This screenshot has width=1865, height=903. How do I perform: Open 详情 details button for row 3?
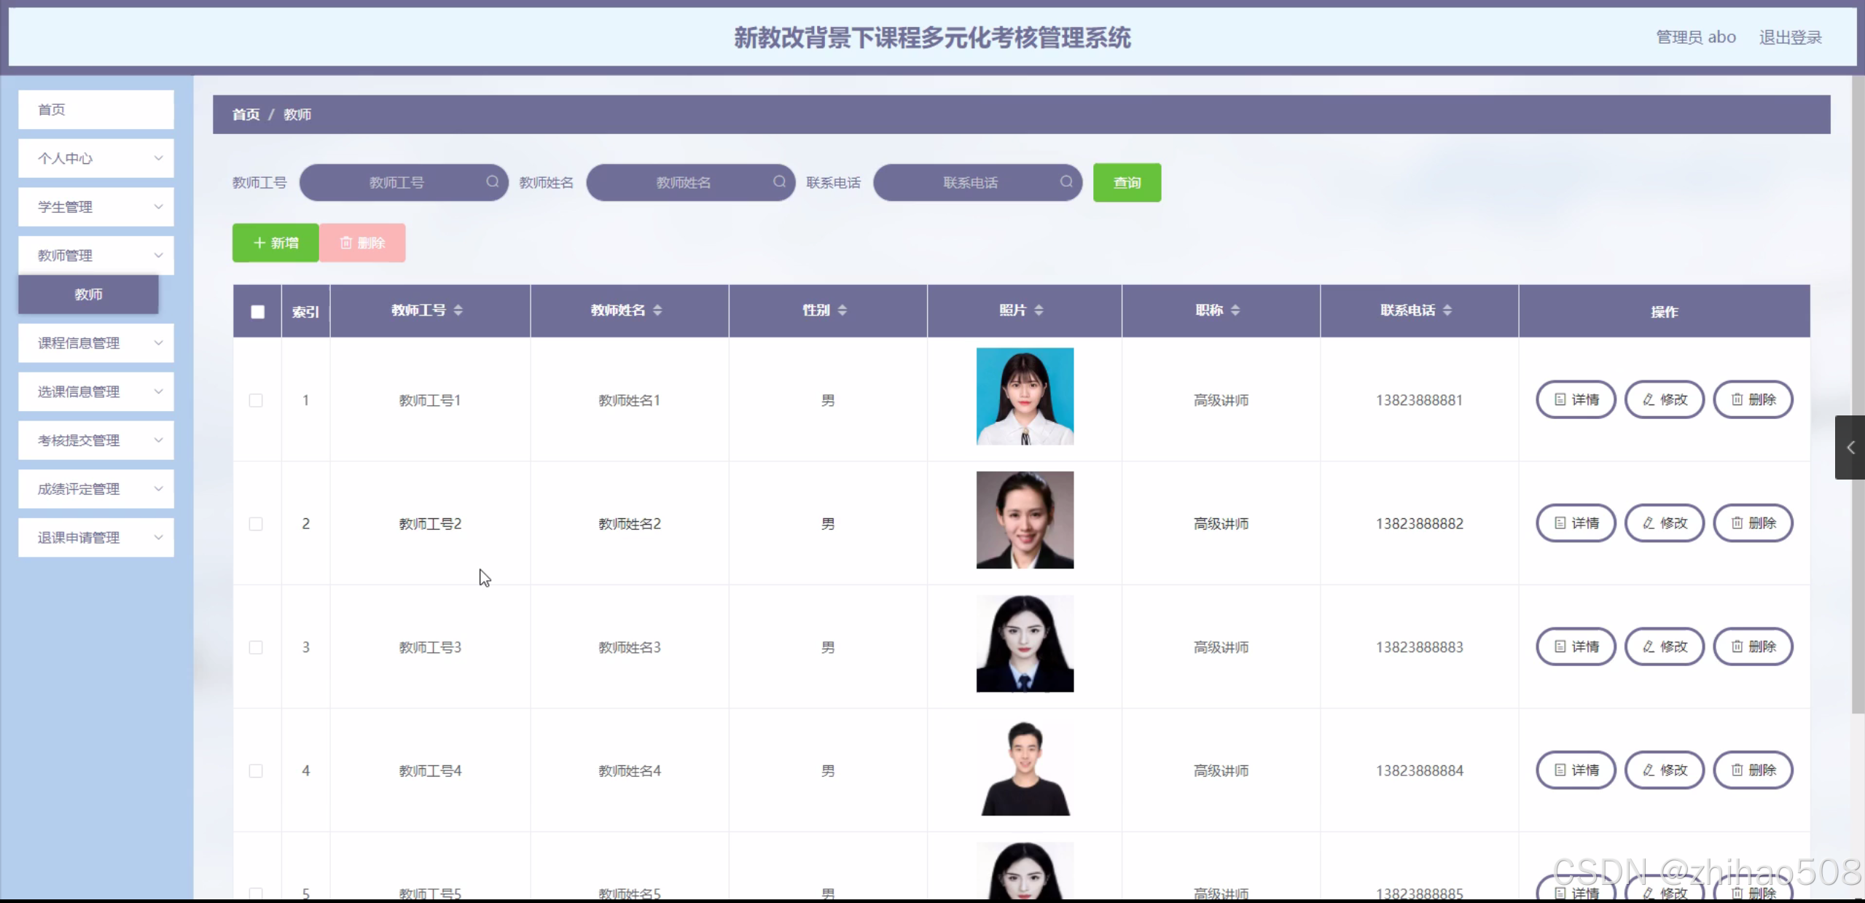pyautogui.click(x=1576, y=646)
